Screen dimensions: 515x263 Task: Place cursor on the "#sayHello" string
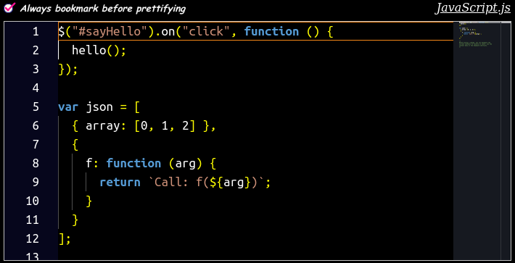tap(107, 32)
